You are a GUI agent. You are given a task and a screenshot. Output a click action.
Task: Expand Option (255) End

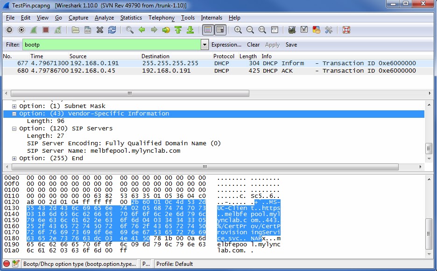pos(14,158)
